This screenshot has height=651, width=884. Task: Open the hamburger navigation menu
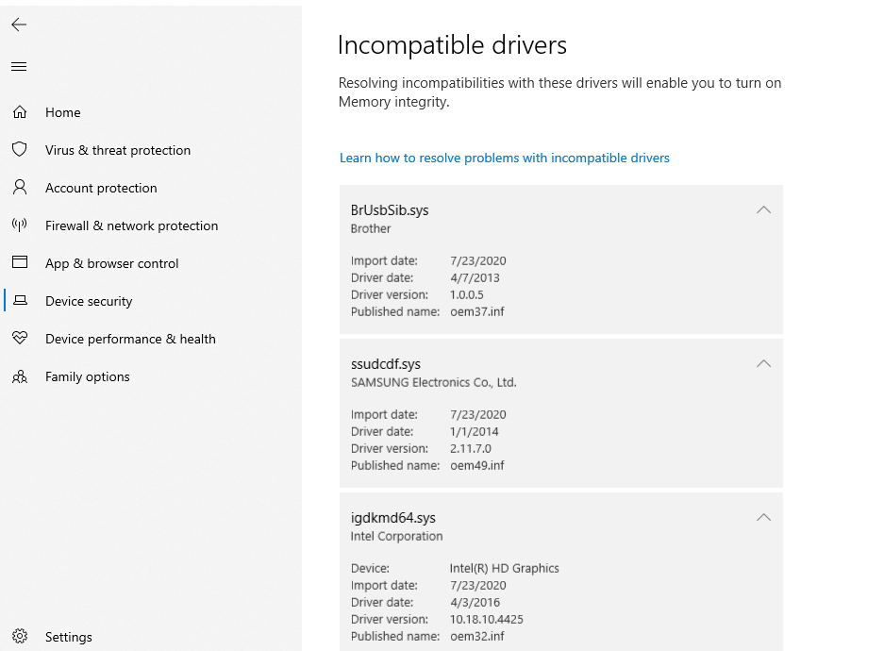[19, 66]
